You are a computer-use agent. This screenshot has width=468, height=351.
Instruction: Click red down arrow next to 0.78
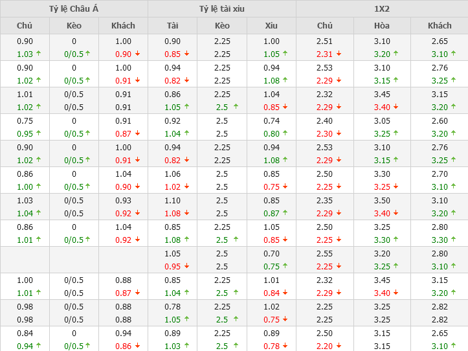(287, 346)
